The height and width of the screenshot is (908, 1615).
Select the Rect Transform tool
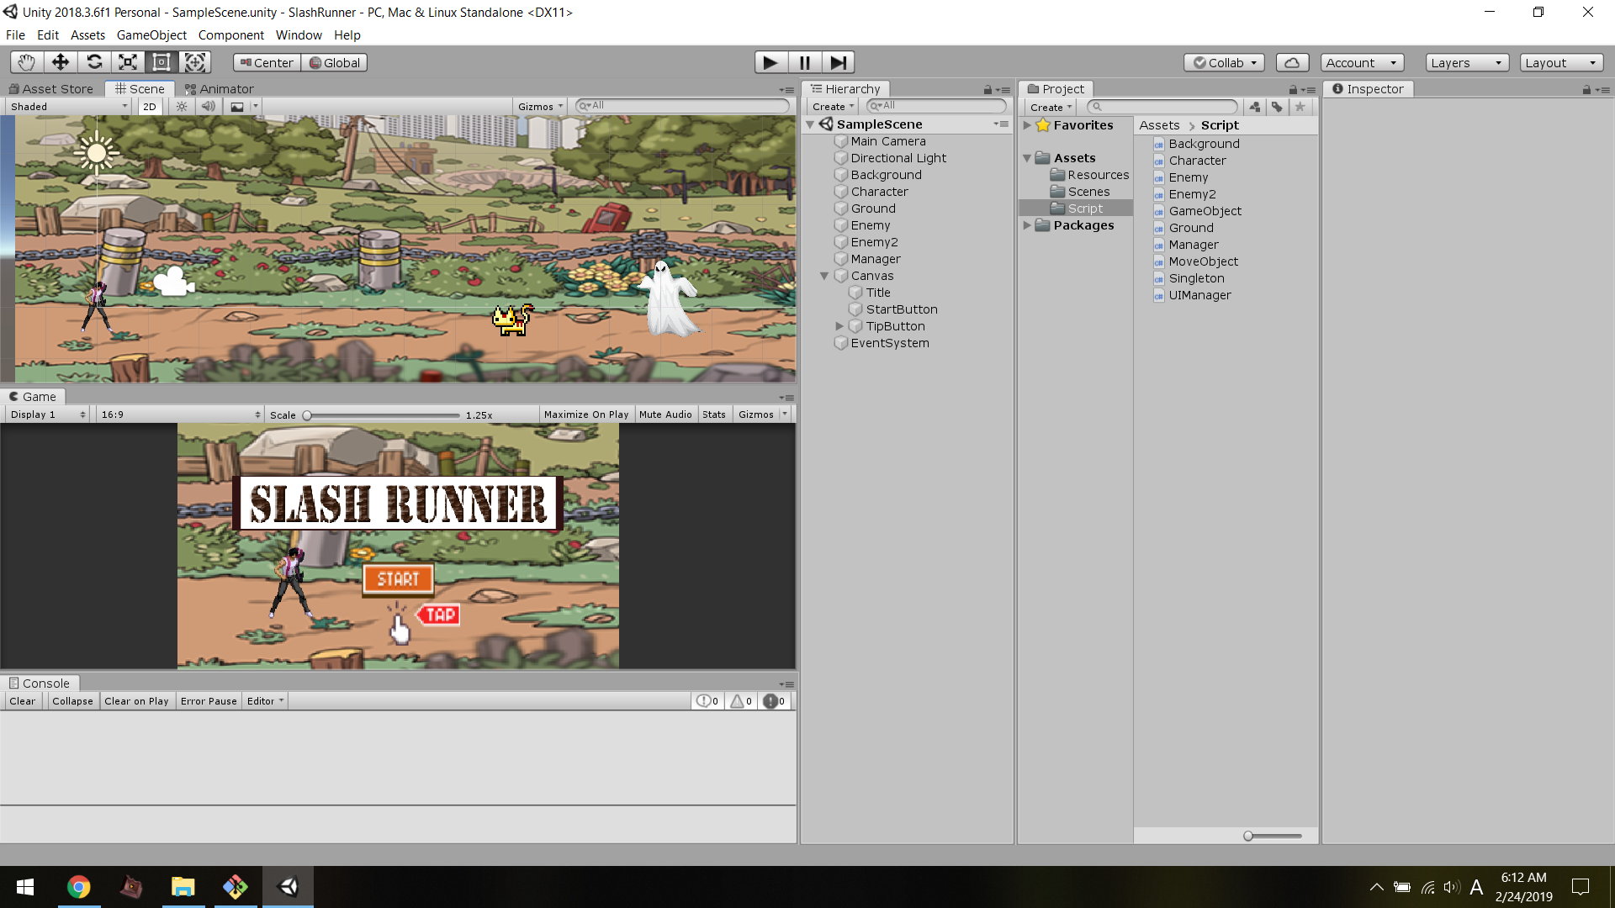(x=161, y=62)
